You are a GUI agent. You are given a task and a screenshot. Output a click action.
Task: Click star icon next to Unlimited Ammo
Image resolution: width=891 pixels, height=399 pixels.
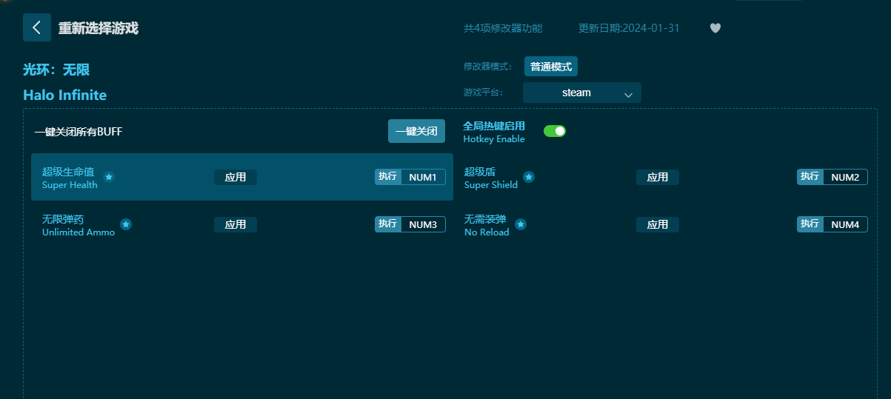[126, 224]
